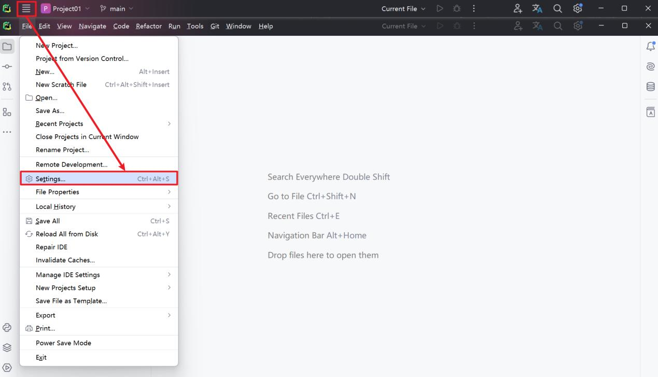Viewport: 658px width, 377px height.
Task: Click the vertical dots More Actions in Project01 title bar
Action: [x=474, y=8]
